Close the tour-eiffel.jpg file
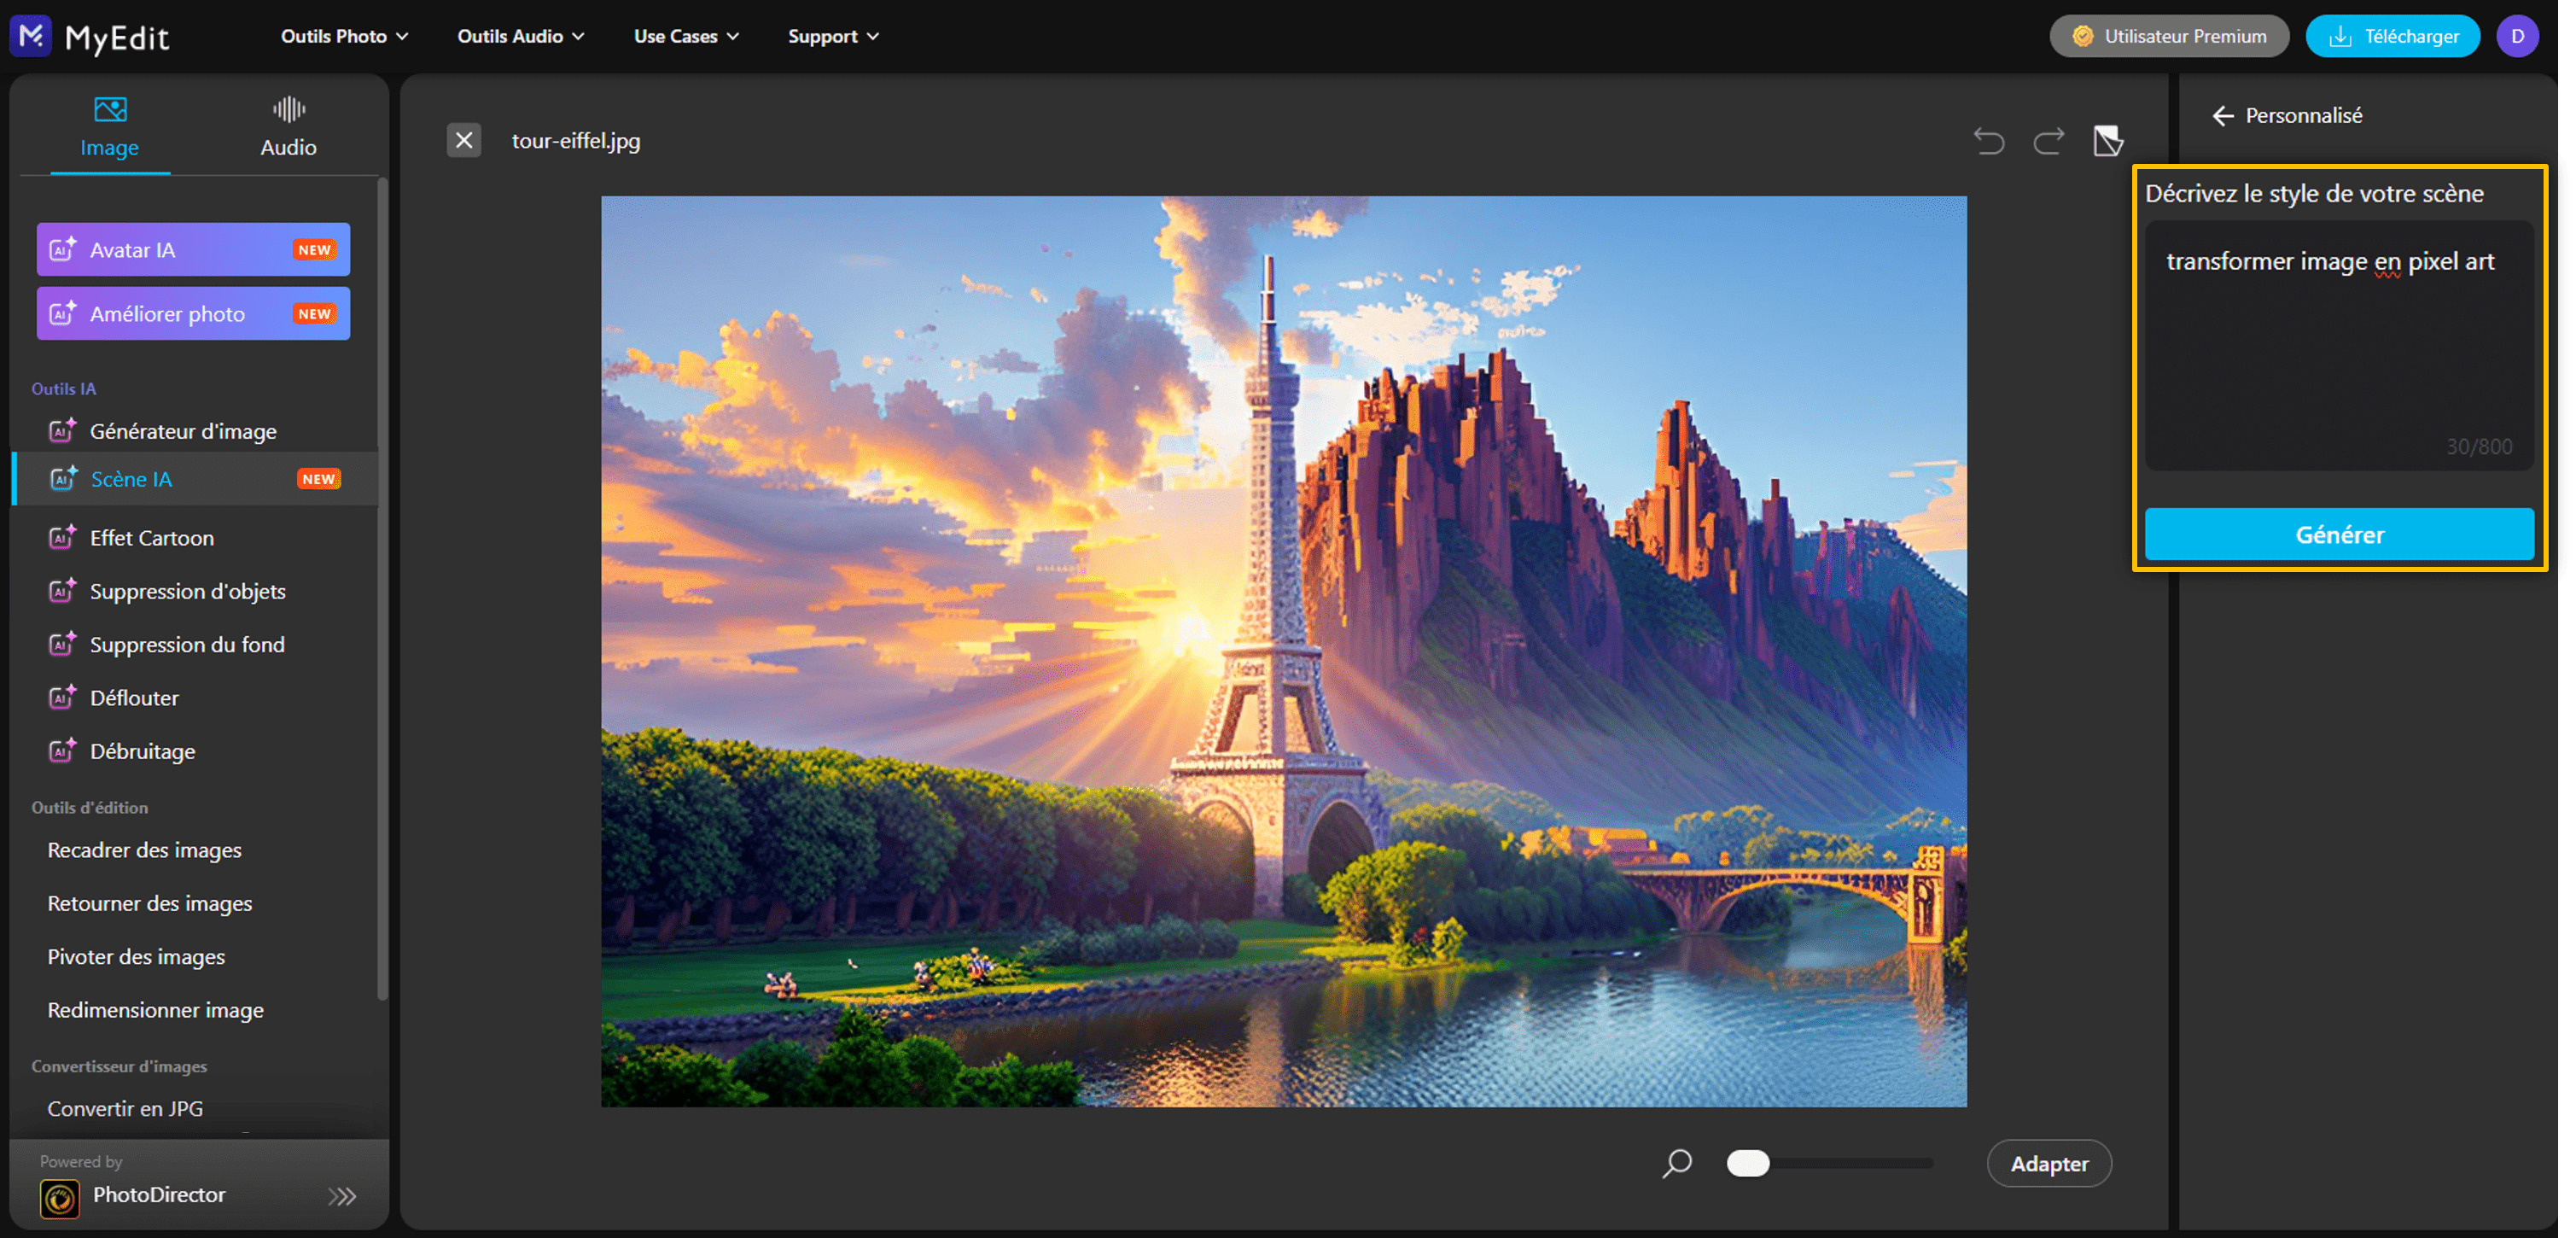This screenshot has width=2576, height=1238. click(464, 140)
